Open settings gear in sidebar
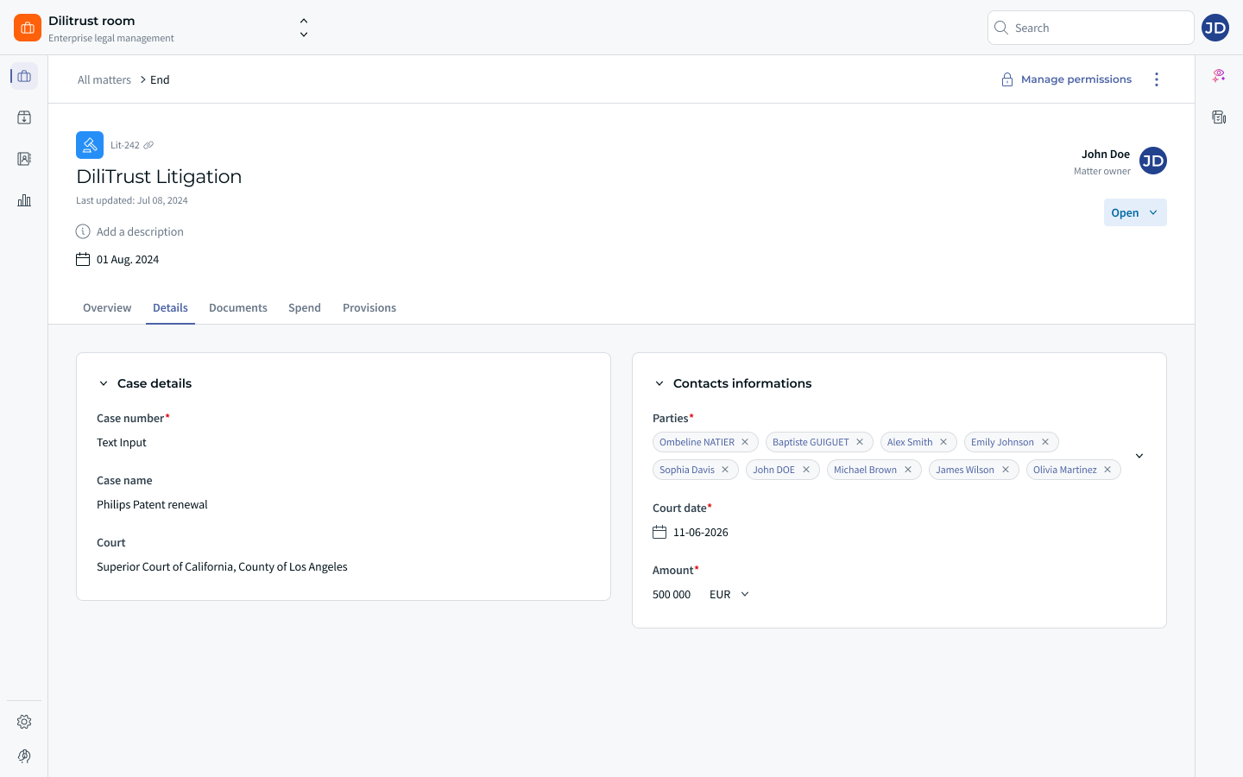The height and width of the screenshot is (777, 1243). pos(24,722)
